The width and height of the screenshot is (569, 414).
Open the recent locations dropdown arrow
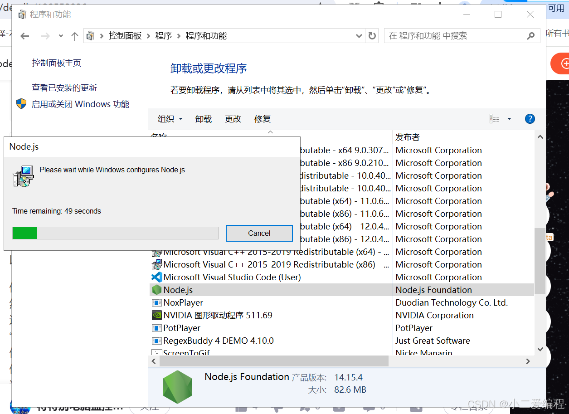[61, 36]
